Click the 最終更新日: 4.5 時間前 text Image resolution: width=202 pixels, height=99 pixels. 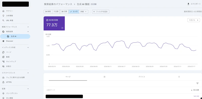193,12
